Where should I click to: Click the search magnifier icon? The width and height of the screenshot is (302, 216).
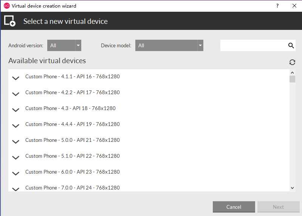pos(291,45)
